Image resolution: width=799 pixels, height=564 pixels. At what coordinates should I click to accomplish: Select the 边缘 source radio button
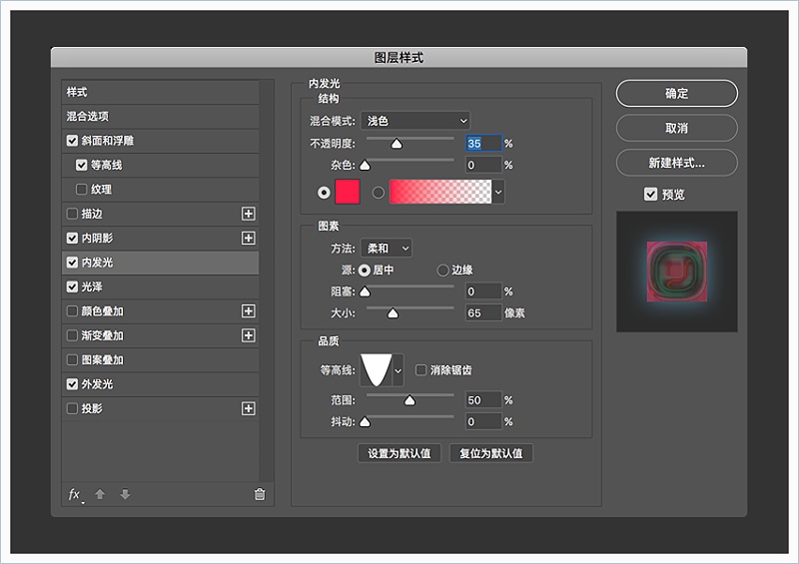(x=443, y=271)
